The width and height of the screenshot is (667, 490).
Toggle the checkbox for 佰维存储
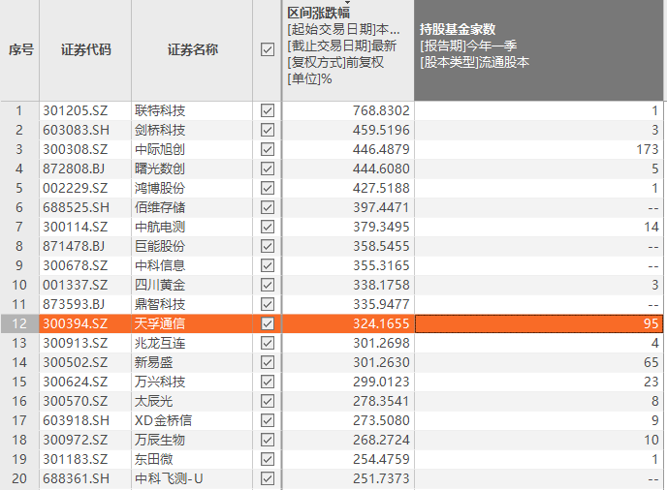pos(268,207)
